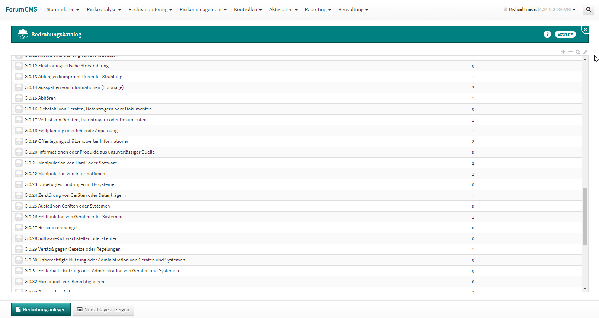
Task: Click the vertical scrollbar thumb of the table
Action: pos(585,216)
